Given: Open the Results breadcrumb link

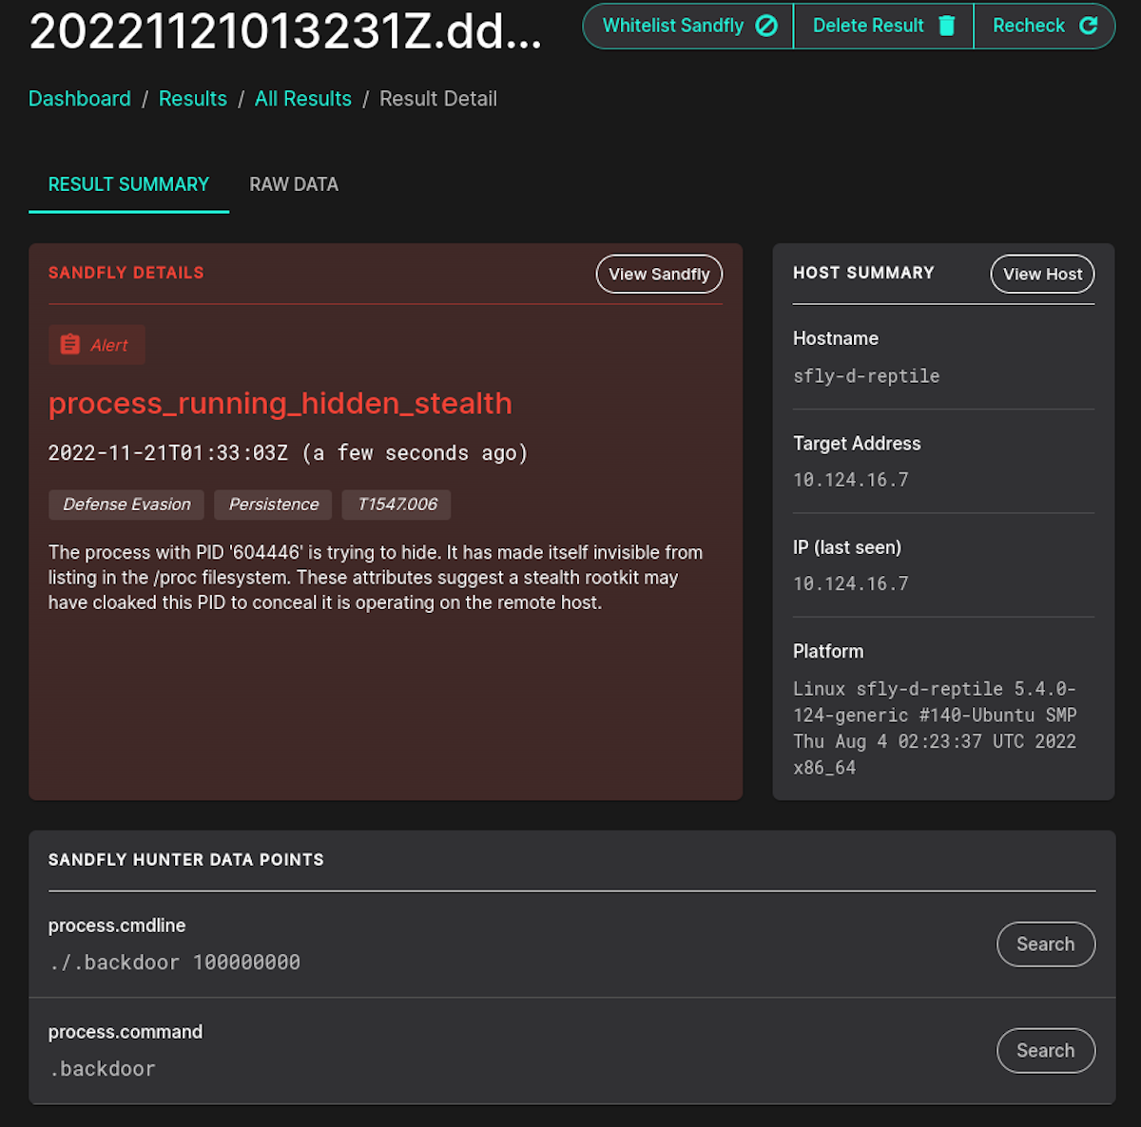Looking at the screenshot, I should coord(193,98).
